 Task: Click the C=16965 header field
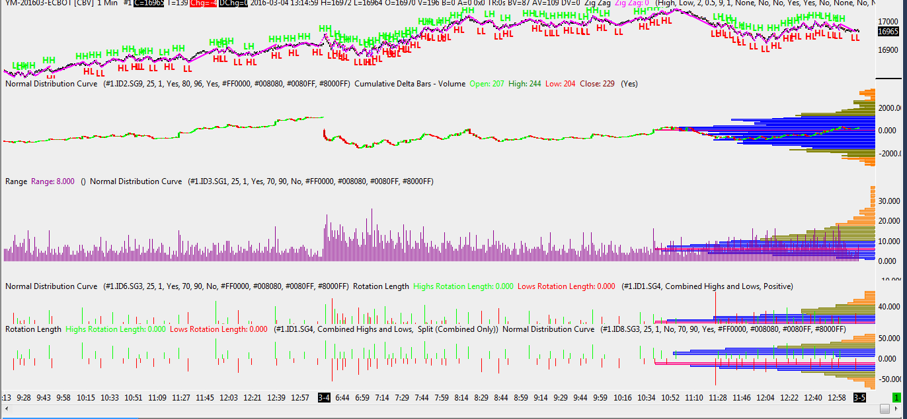pos(149,3)
